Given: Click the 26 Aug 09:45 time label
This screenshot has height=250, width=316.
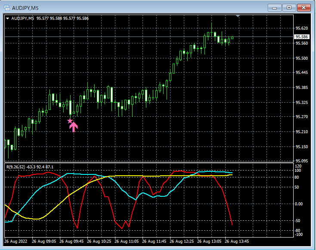Looking at the screenshot, I should (71, 241).
